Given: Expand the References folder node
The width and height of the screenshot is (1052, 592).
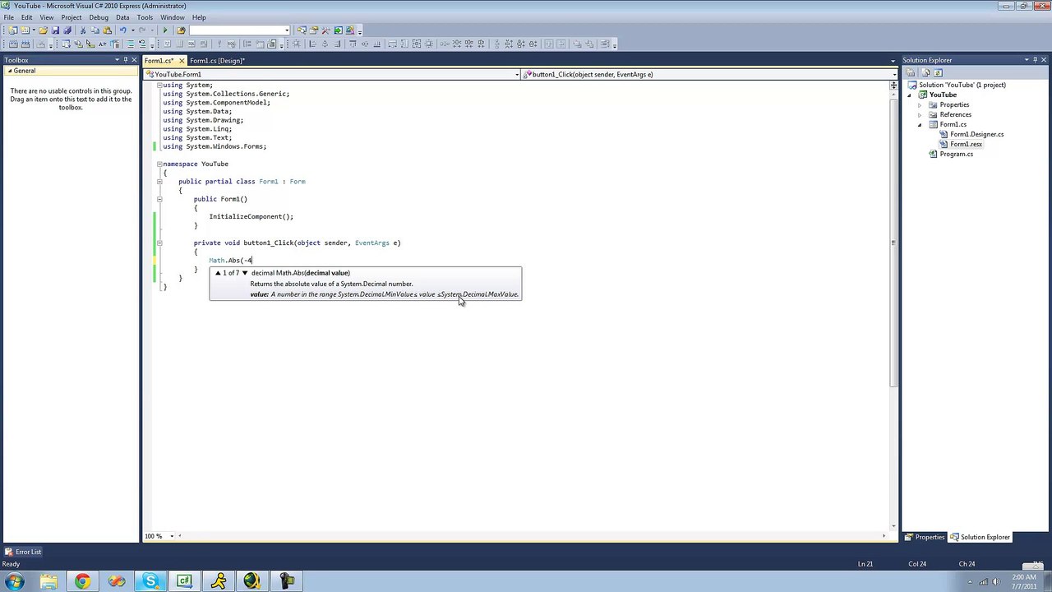Looking at the screenshot, I should coord(920,114).
